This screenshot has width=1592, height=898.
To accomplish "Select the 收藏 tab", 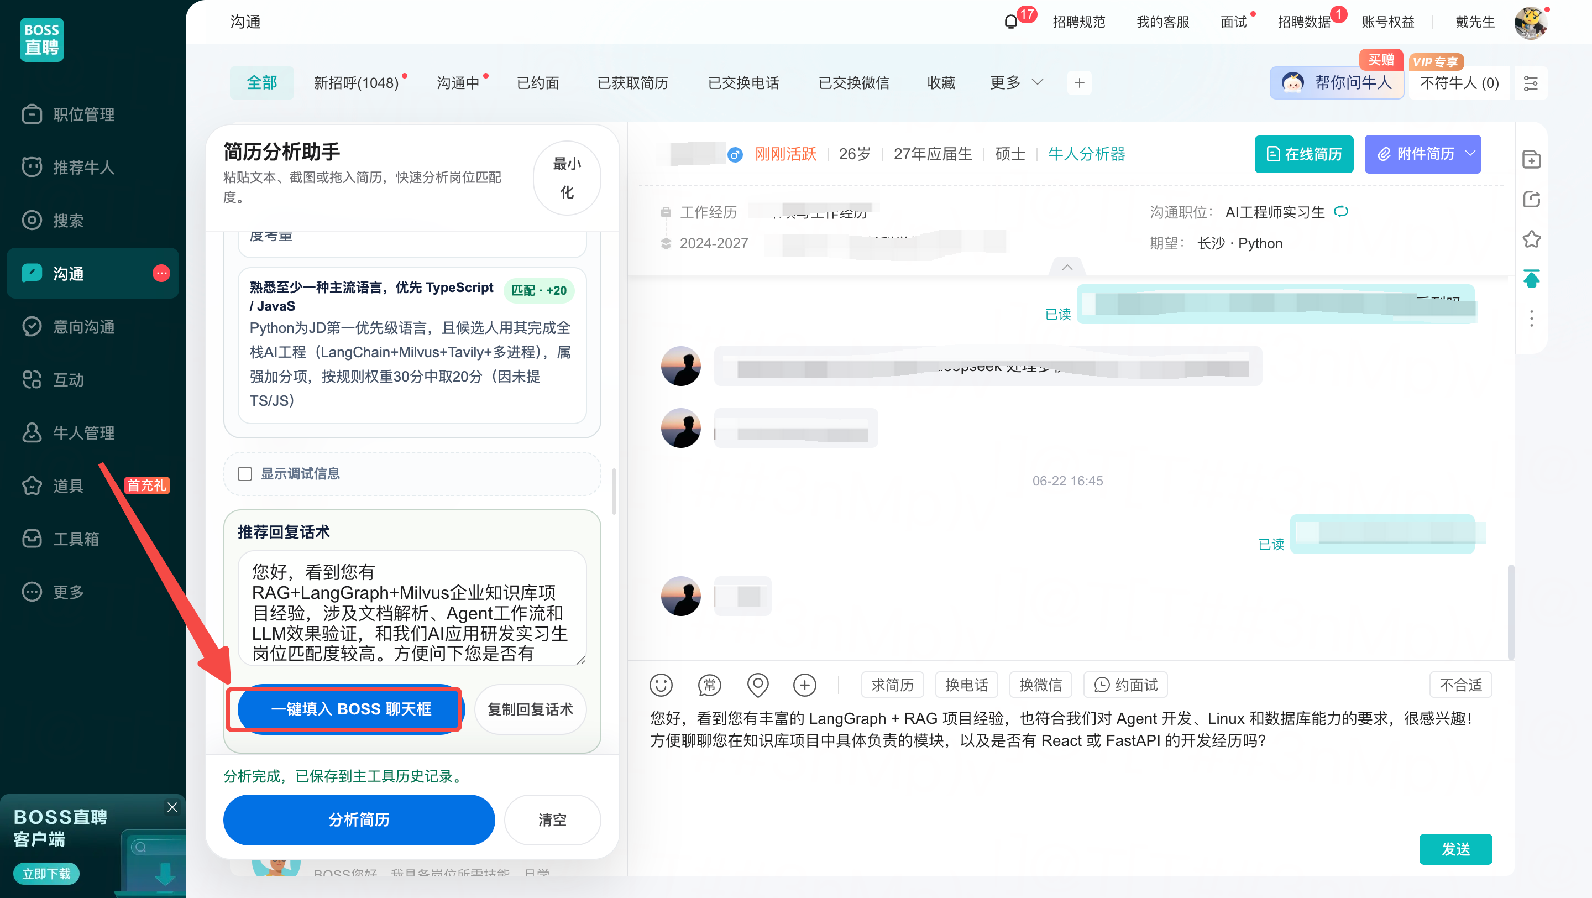I will 941,83.
